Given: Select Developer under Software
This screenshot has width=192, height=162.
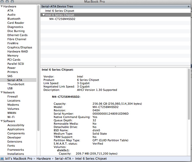Looking at the screenshot, I should pos(14,137).
